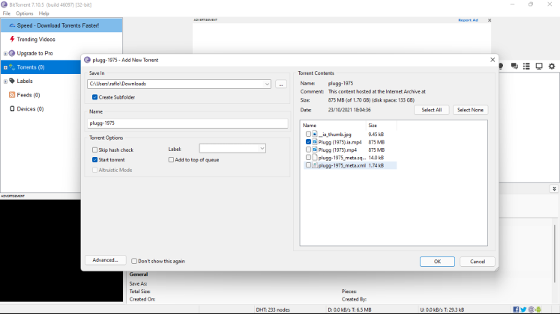This screenshot has width=560, height=314.
Task: Click the Select All button
Action: [x=431, y=110]
